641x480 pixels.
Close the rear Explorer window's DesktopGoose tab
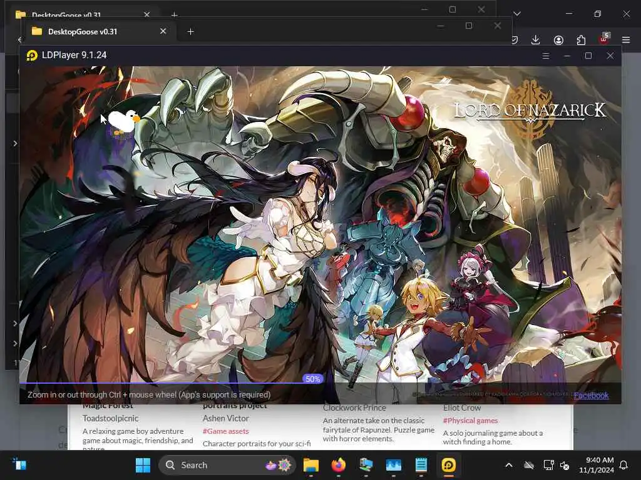pyautogui.click(x=146, y=14)
